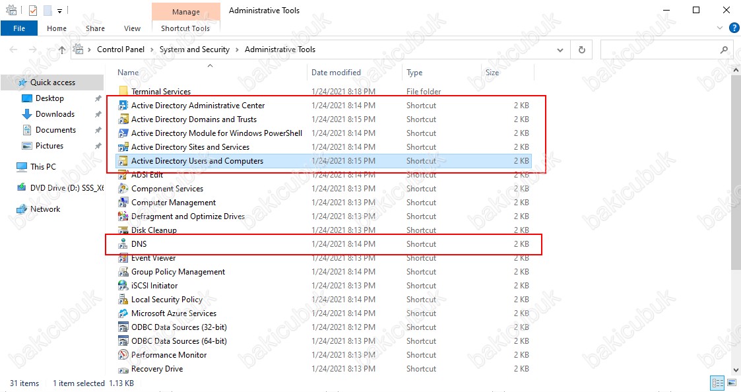
Task: Open the View ribbon tab
Action: [x=133, y=28]
